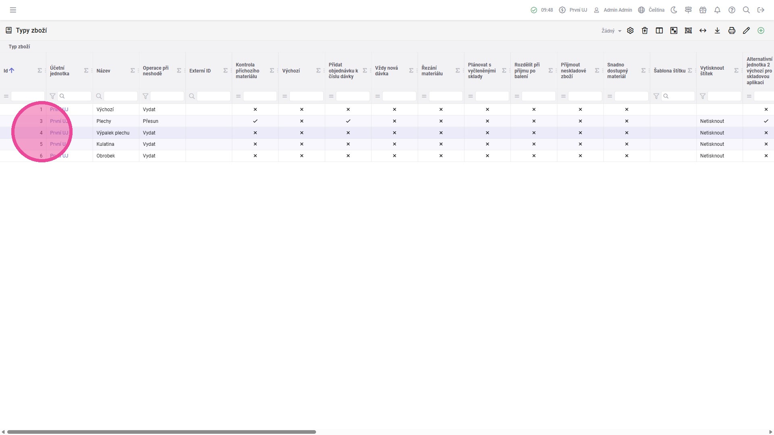Toggle Kontrola příchozího materiálu for Plechy row
Viewport: 774px width, 435px height.
coord(255,121)
